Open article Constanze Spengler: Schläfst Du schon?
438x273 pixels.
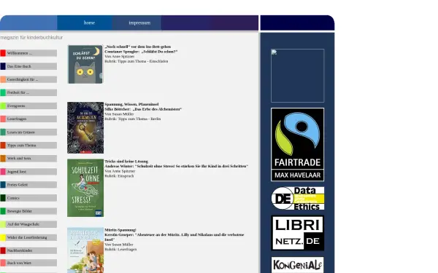pyautogui.click(x=141, y=52)
